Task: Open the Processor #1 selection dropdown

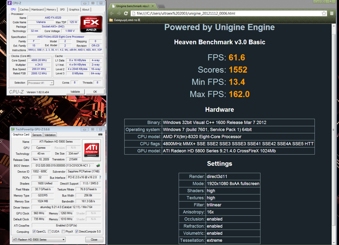Action: [41, 83]
